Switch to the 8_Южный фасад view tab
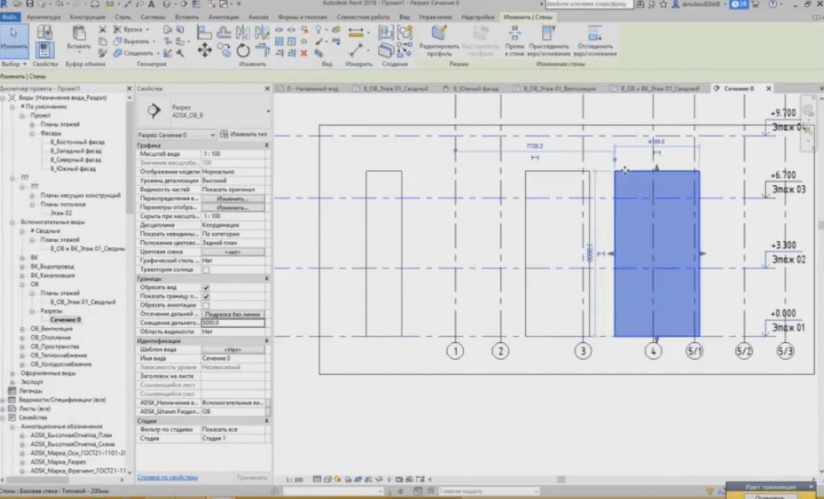This screenshot has width=824, height=499. 470,89
